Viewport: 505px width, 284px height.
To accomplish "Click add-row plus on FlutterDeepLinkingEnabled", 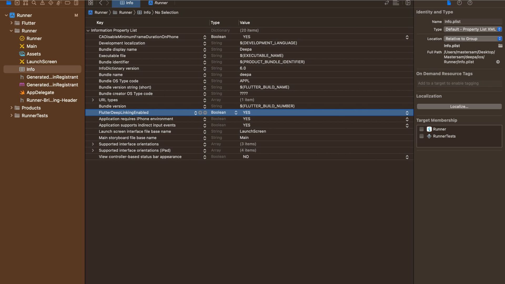I will pos(200,113).
